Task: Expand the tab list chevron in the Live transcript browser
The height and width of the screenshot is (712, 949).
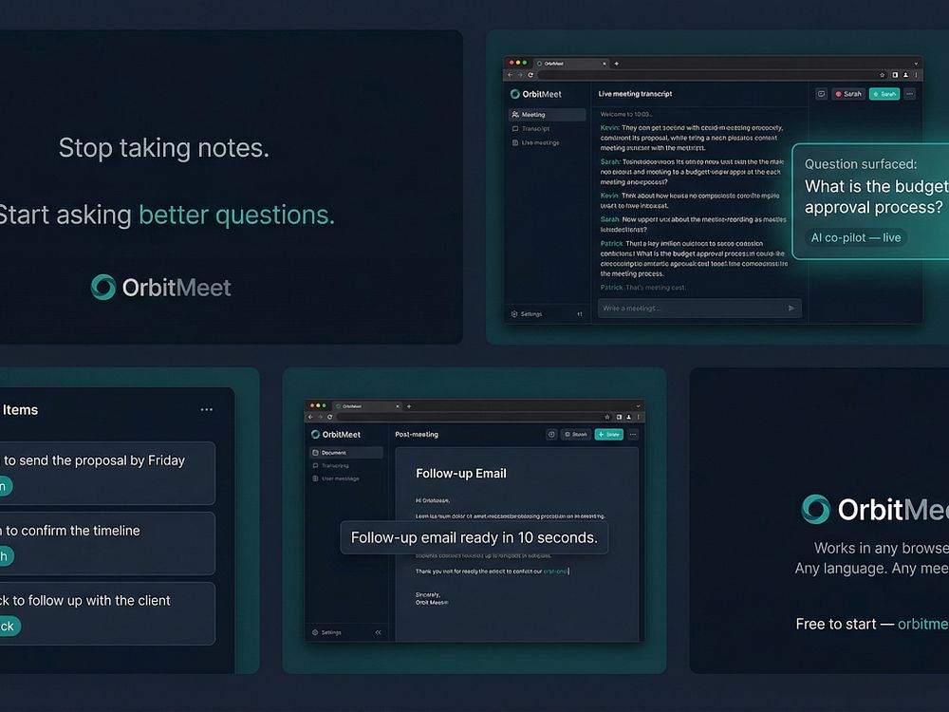Action: pos(916,64)
